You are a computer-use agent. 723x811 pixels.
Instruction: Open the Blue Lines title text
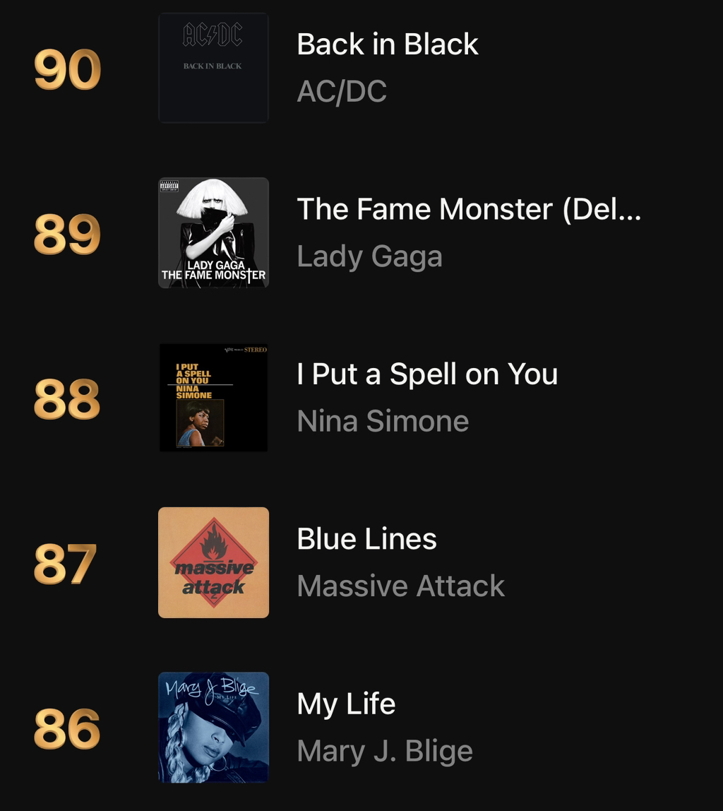367,539
